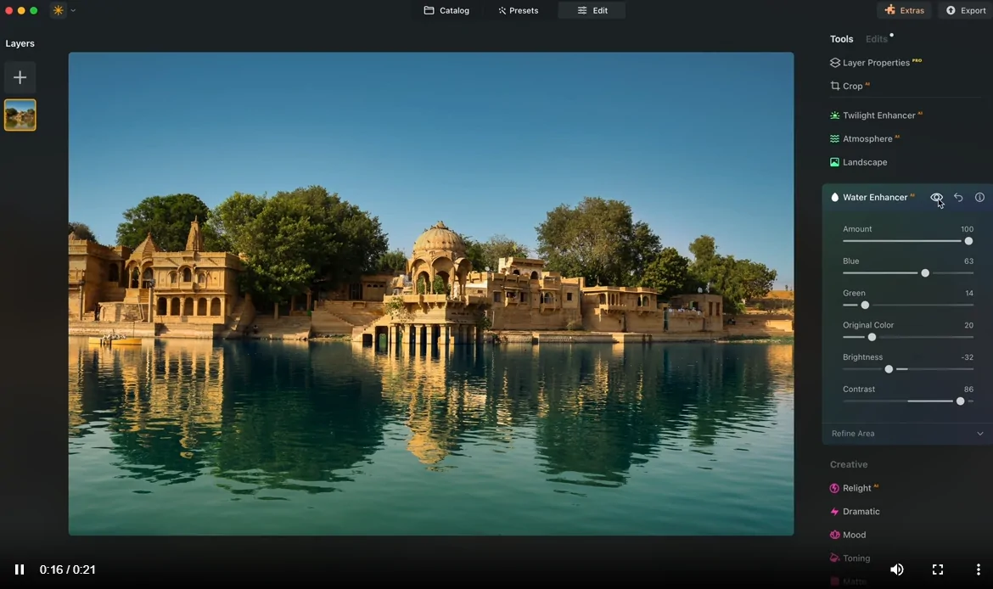Open Water Enhancer info icon
Screen dimensions: 993x589
coord(979,198)
